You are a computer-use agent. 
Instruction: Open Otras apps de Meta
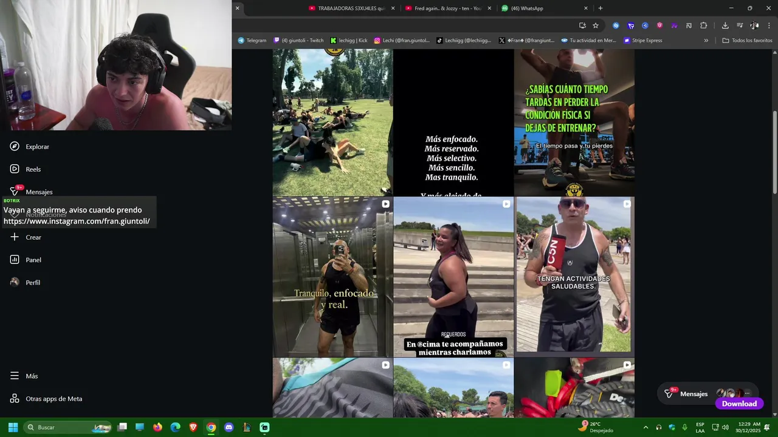[x=46, y=399]
